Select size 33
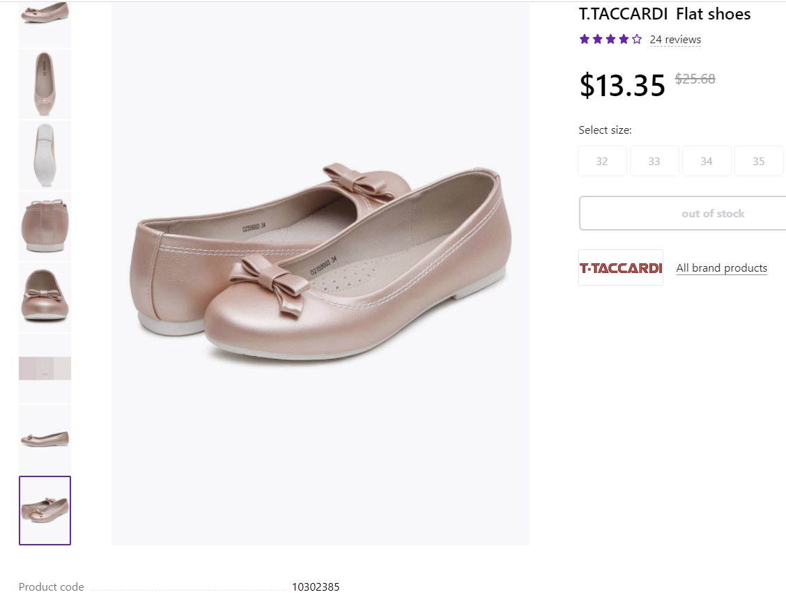This screenshot has height=606, width=786. click(x=654, y=161)
